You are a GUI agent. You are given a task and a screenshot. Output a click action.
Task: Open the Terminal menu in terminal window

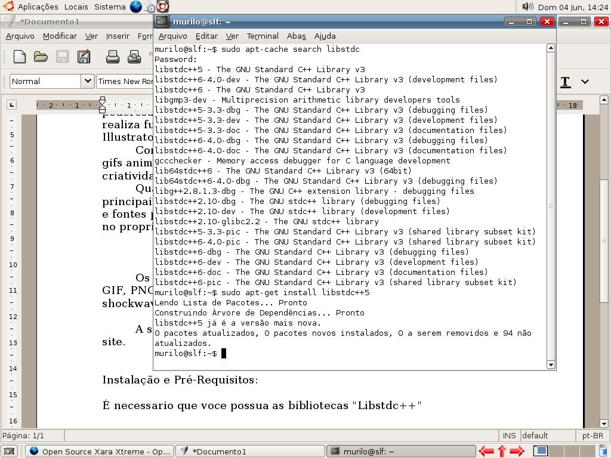coord(262,36)
